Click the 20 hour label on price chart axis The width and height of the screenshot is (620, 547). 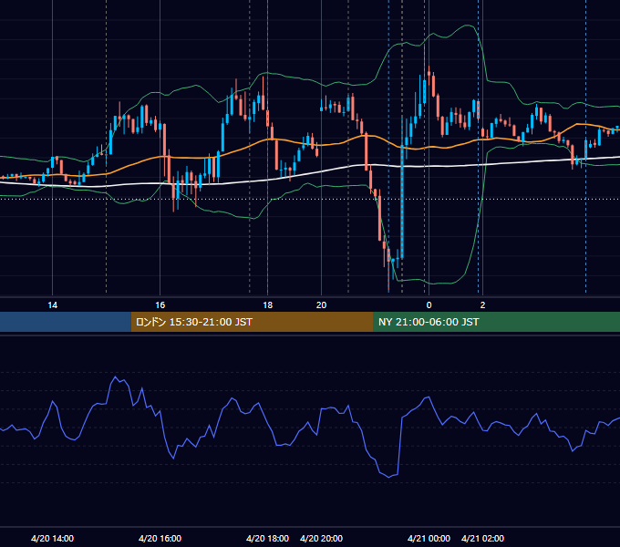322,305
